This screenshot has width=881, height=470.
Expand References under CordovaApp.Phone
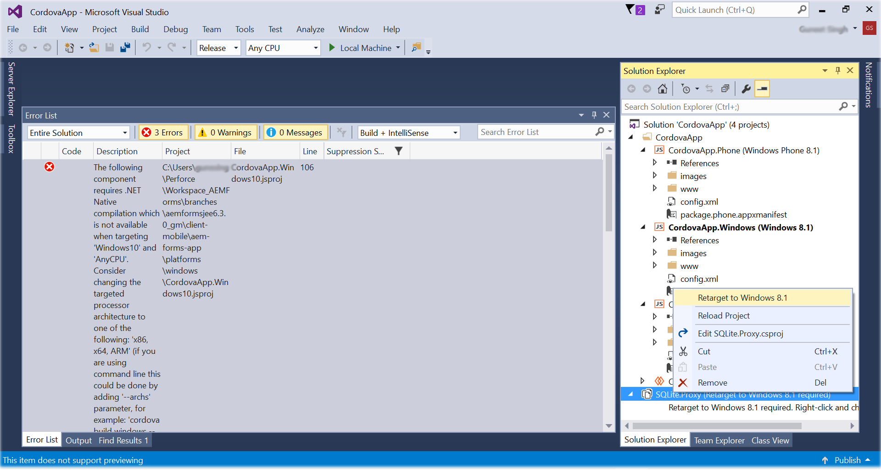coord(655,163)
